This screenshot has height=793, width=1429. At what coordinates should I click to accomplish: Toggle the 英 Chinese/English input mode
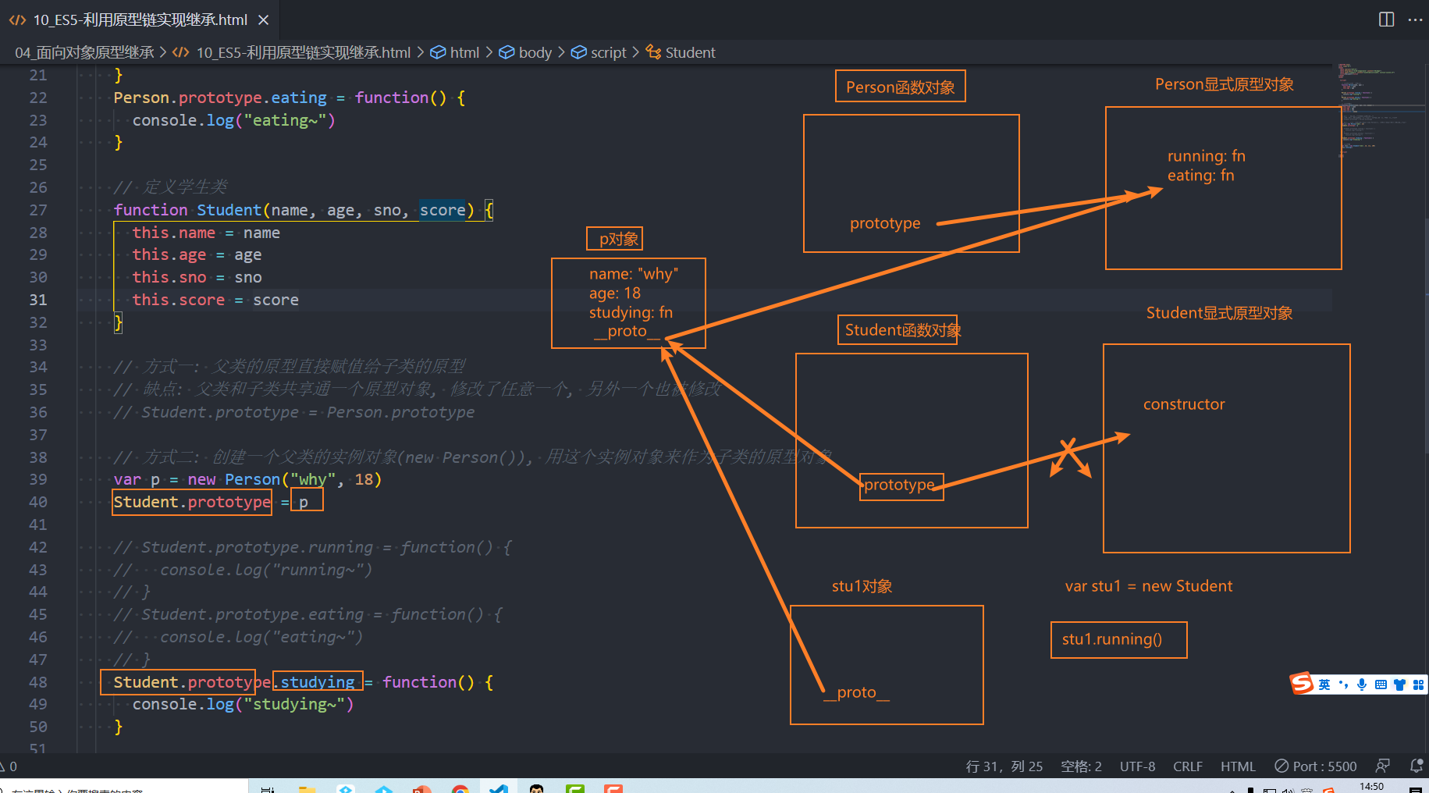(1324, 685)
